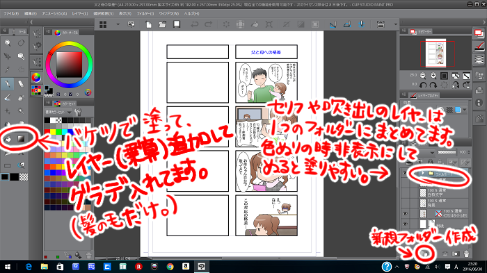Click Rotate left in Navigator panel

coord(423,85)
